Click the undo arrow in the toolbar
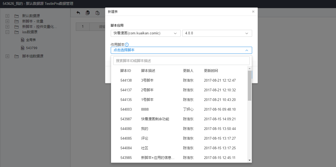 [78, 13]
